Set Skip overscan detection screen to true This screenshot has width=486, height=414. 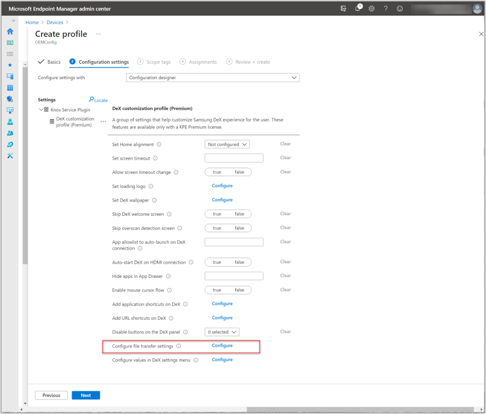tap(217, 228)
